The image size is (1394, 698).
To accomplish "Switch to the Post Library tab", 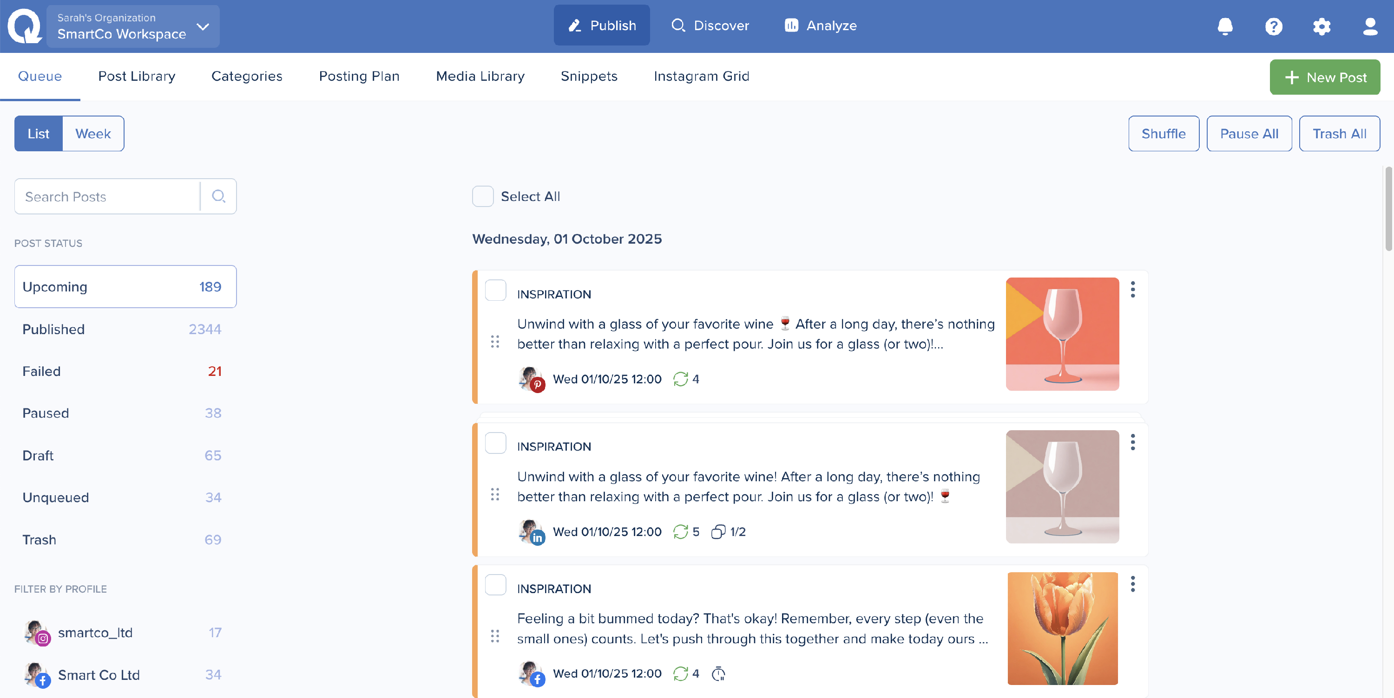I will click(x=136, y=76).
